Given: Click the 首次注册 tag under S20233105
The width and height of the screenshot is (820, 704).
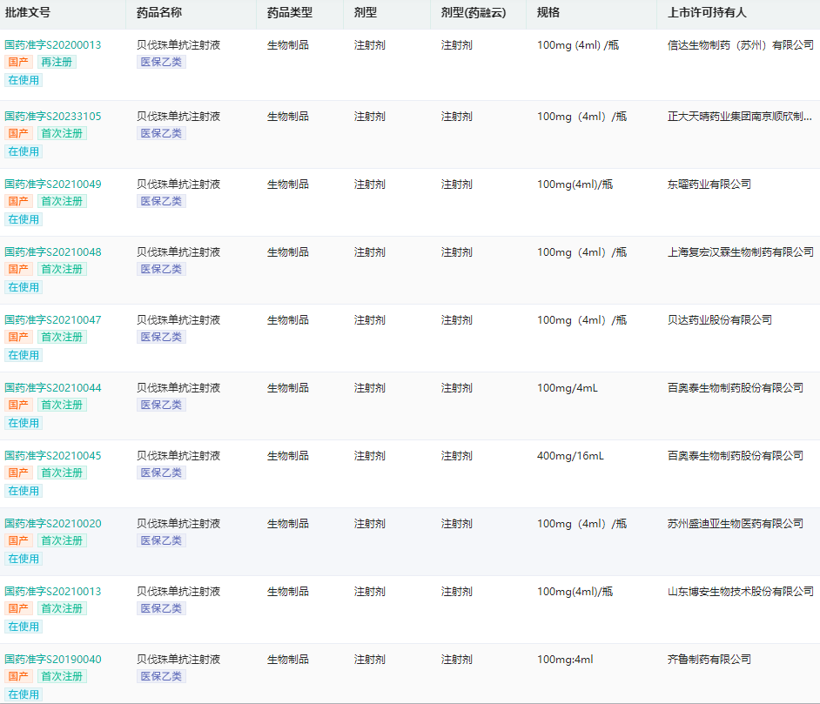Looking at the screenshot, I should point(62,133).
